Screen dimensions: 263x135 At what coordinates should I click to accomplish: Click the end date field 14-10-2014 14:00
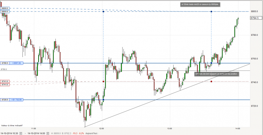pyautogui.click(x=36, y=134)
